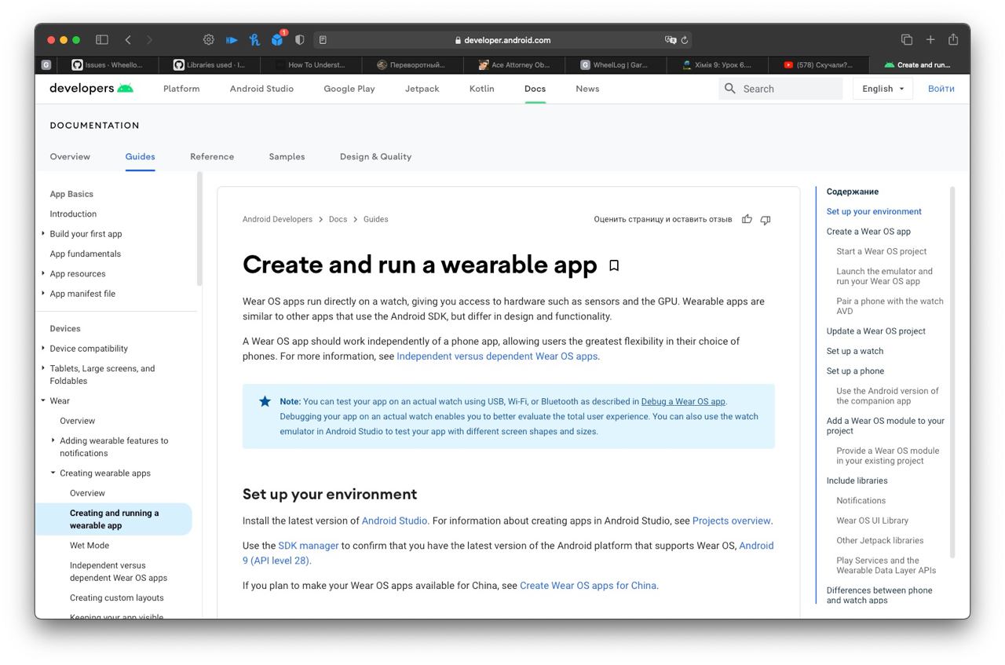Show tab overview icon
This screenshot has width=1005, height=665.
pyautogui.click(x=907, y=39)
